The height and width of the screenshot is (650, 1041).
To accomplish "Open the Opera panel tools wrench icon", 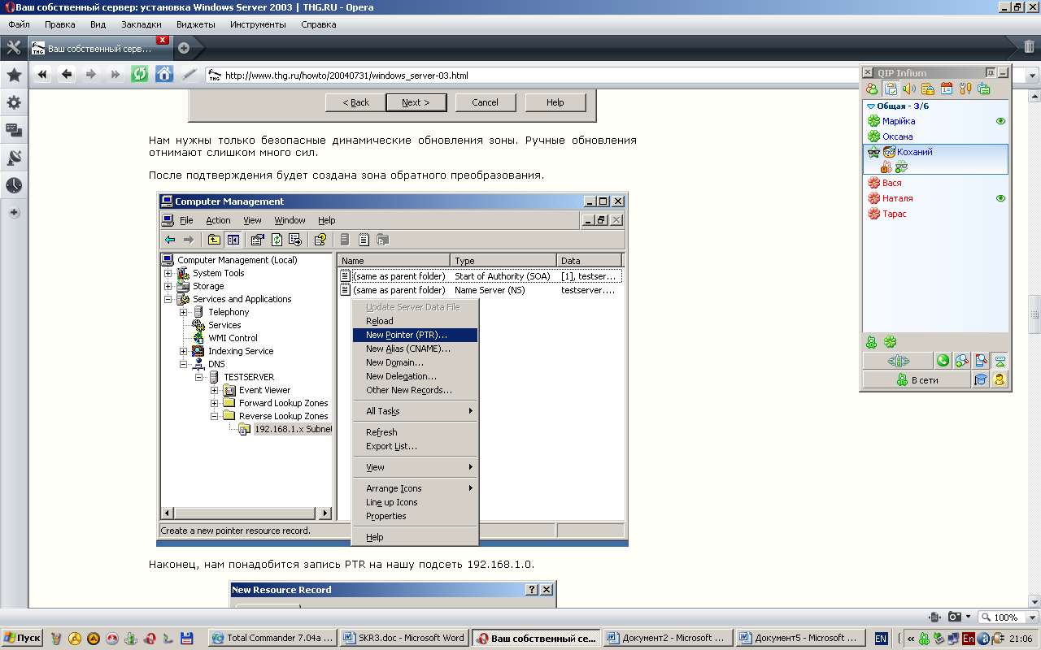I will [x=14, y=47].
